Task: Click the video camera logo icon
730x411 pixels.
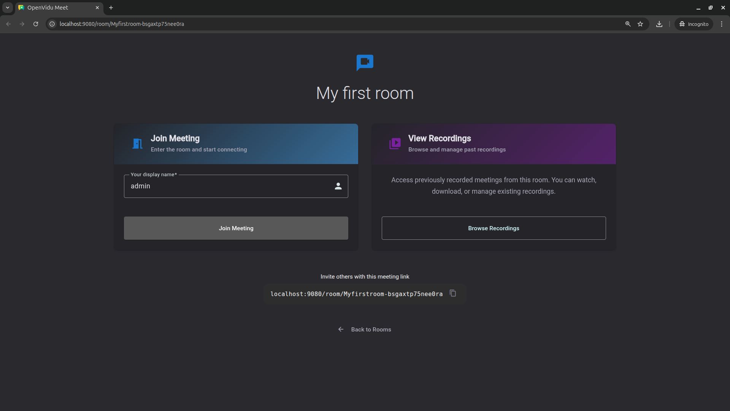Action: pos(365,62)
